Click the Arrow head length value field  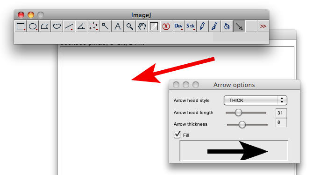coord(281,113)
